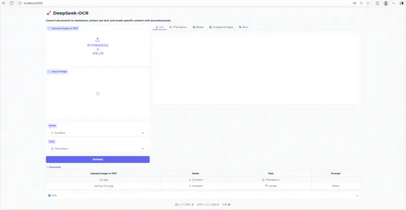Click the Upload Image or PDF column header
The width and height of the screenshot is (406, 210).
click(104, 173)
